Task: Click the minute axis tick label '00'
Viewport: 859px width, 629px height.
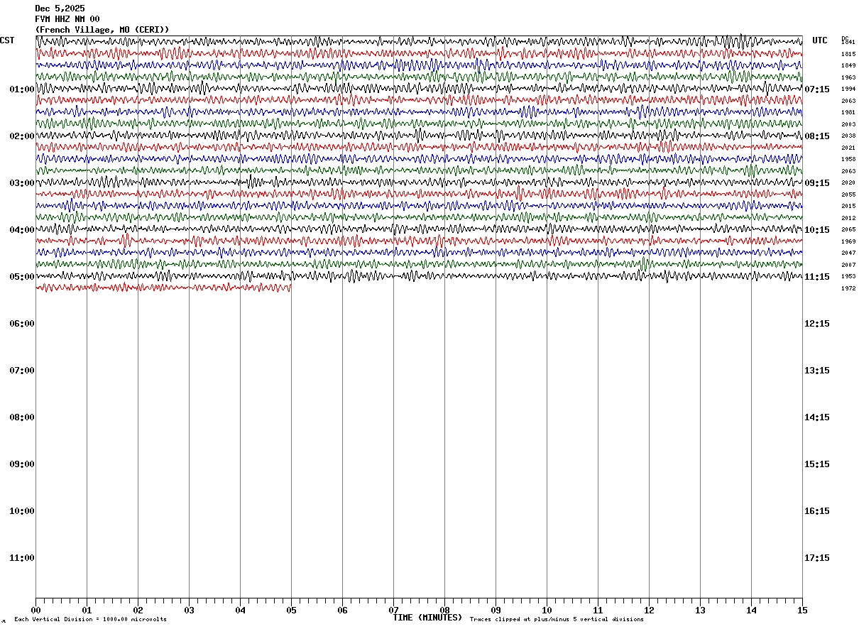Action: (x=35, y=611)
